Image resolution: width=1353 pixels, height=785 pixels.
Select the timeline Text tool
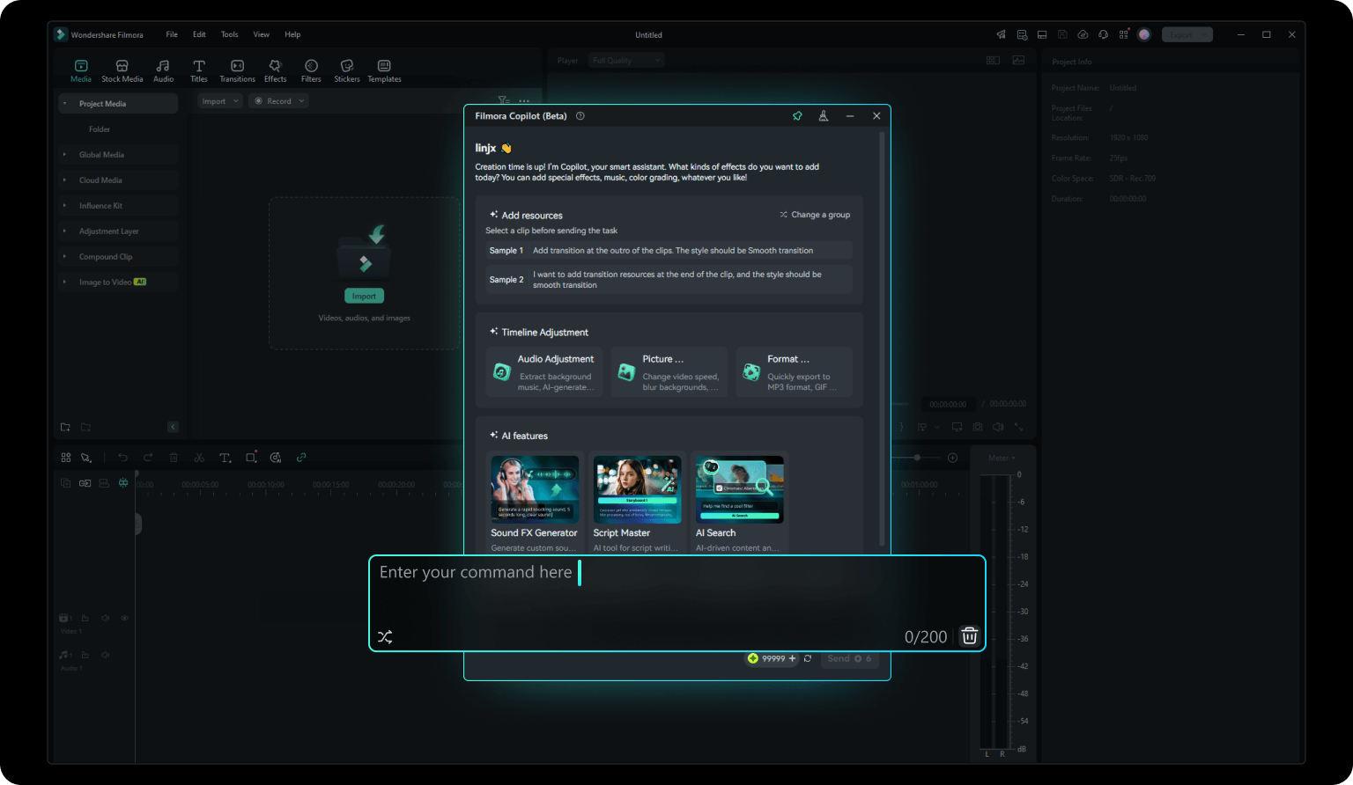point(225,458)
